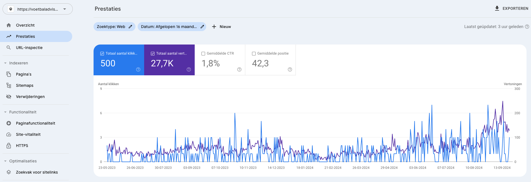This screenshot has width=531, height=182.
Task: Click the property URL text field
Action: pos(38,9)
